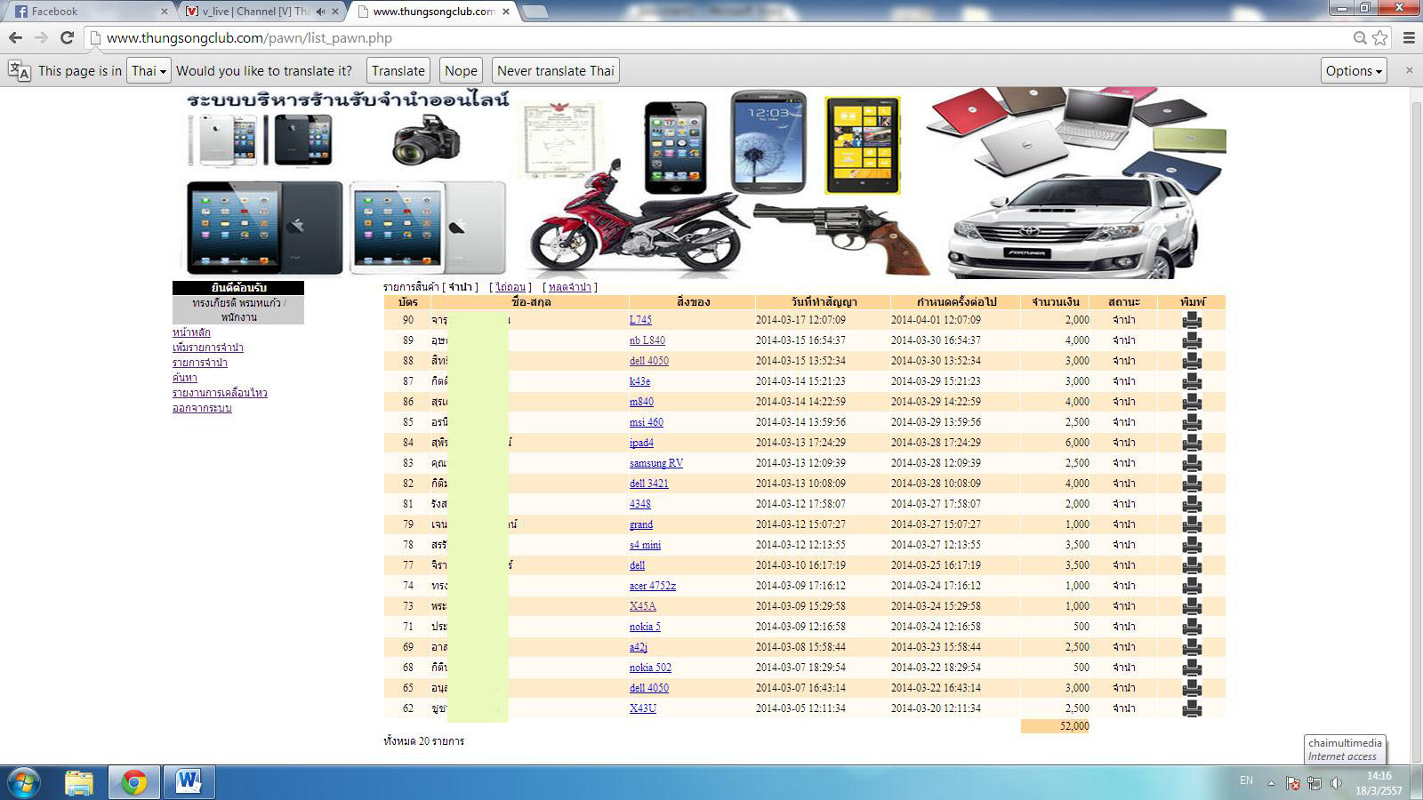Open รายการจำนำ in the sidebar
1423x800 pixels.
199,363
